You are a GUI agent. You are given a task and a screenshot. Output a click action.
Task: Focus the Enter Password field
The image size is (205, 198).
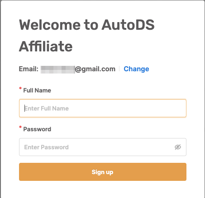103,147
